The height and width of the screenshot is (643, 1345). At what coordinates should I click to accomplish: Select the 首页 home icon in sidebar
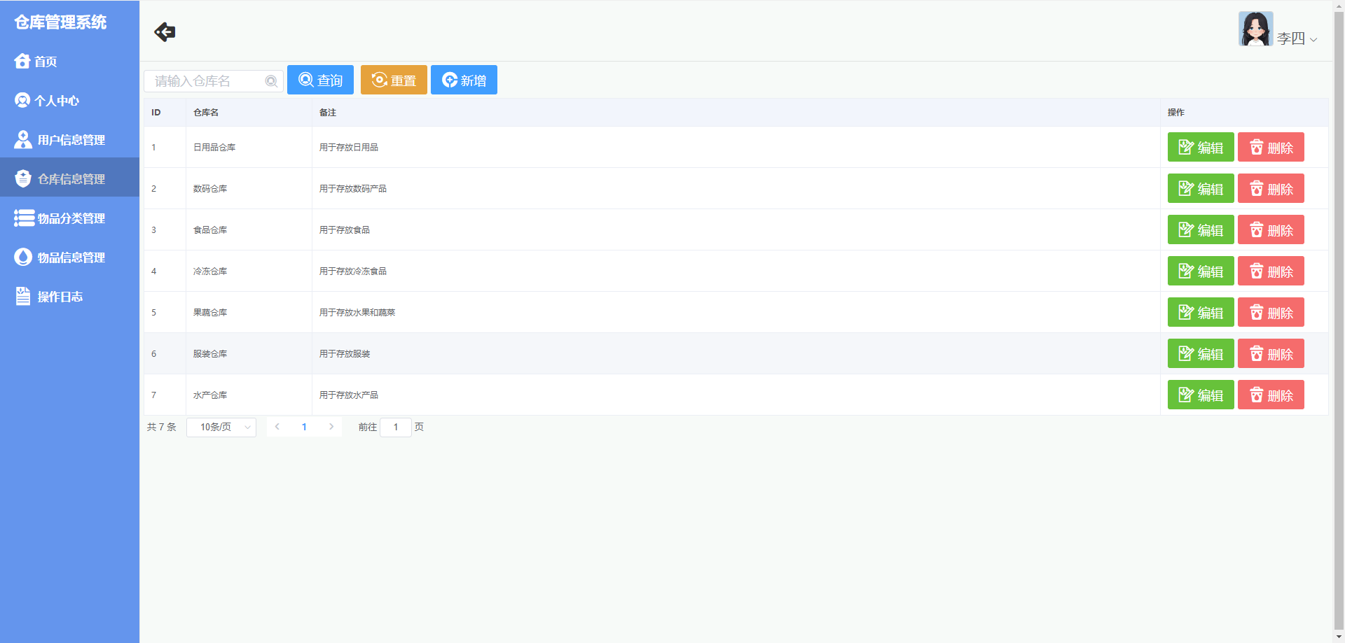point(22,61)
